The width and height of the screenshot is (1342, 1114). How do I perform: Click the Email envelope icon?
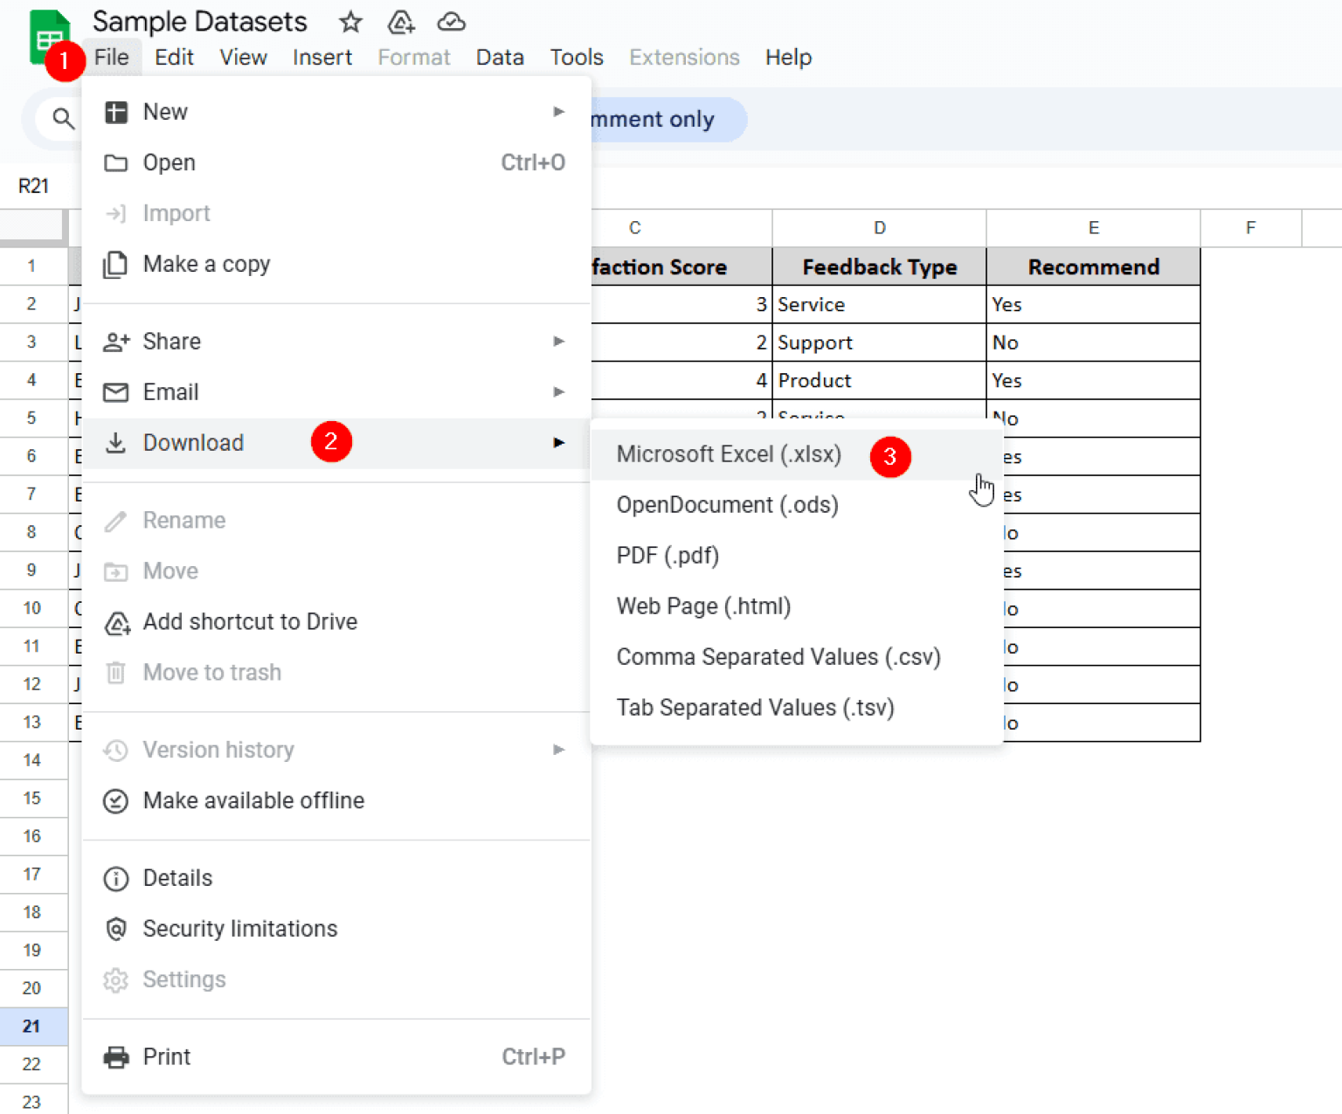click(115, 392)
